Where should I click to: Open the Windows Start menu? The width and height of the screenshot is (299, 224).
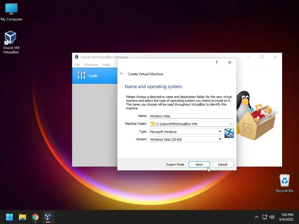tap(9, 217)
